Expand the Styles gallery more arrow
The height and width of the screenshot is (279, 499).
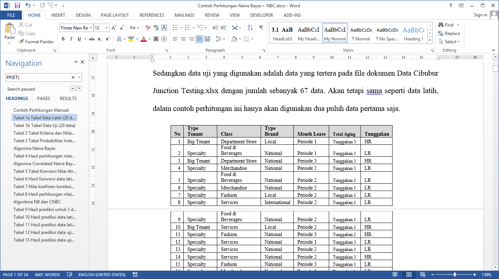(x=430, y=40)
